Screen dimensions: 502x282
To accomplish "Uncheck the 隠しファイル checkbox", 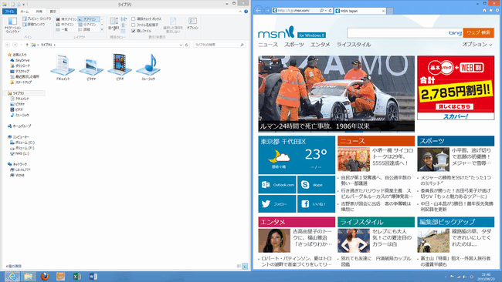I will point(134,31).
